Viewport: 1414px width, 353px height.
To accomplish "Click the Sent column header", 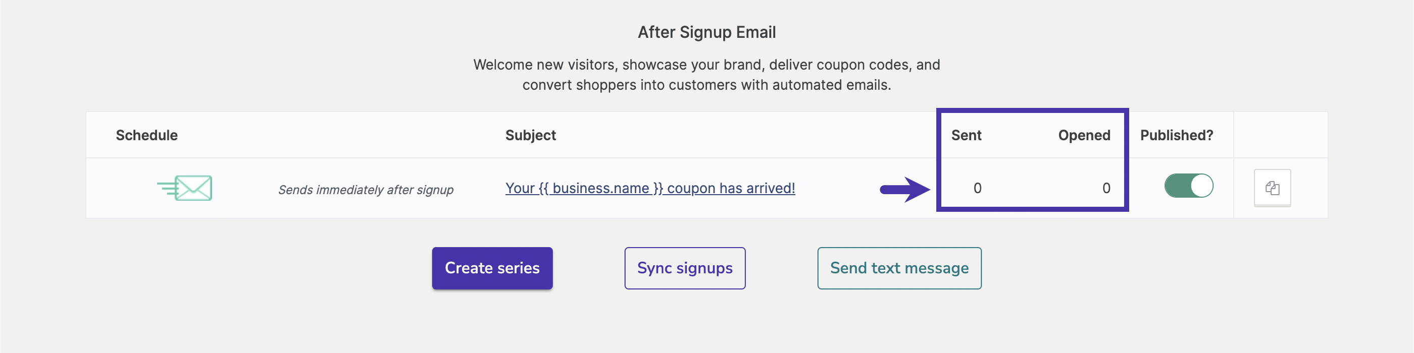I will (966, 135).
